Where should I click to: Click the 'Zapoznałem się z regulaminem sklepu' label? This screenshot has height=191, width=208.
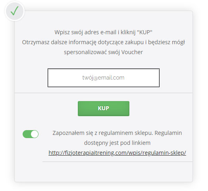(102, 133)
